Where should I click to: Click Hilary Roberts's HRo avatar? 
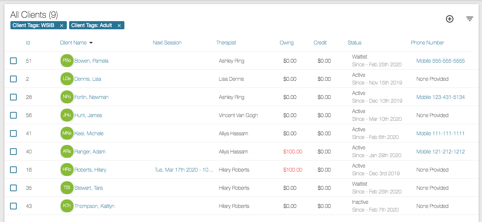tap(67, 169)
